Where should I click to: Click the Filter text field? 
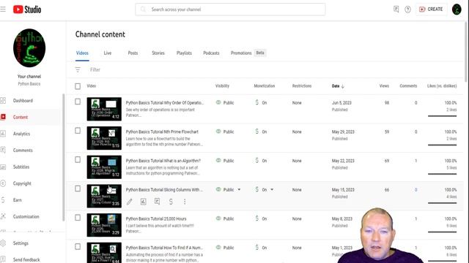click(95, 70)
